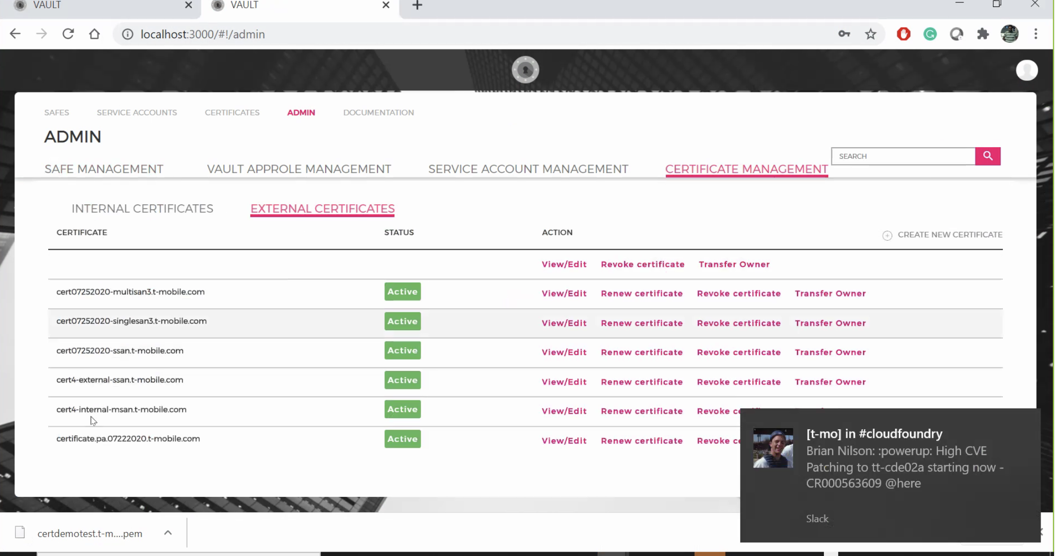Close the active VAULT tab
The image size is (1063, 556).
(x=386, y=5)
